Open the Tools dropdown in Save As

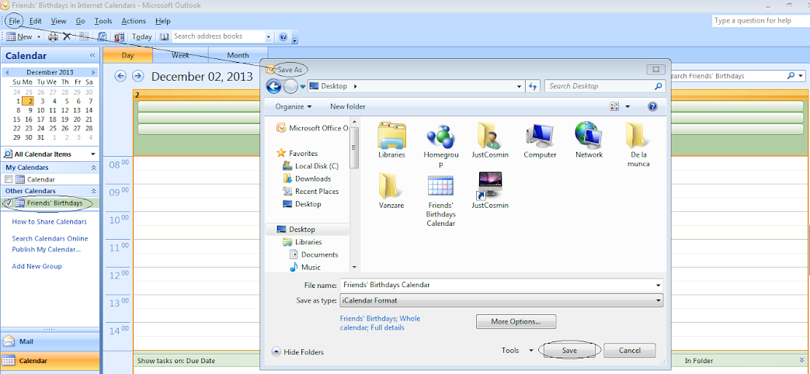tap(517, 350)
